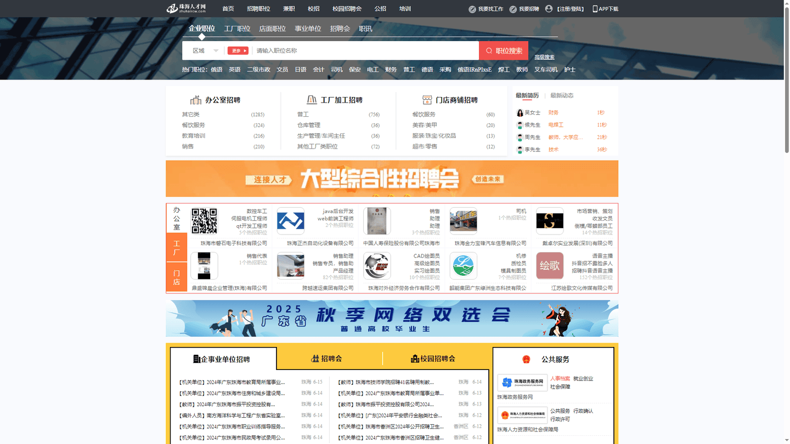This screenshot has height=444, width=790.
Task: Click 周先生's avatar icon
Action: (x=520, y=138)
